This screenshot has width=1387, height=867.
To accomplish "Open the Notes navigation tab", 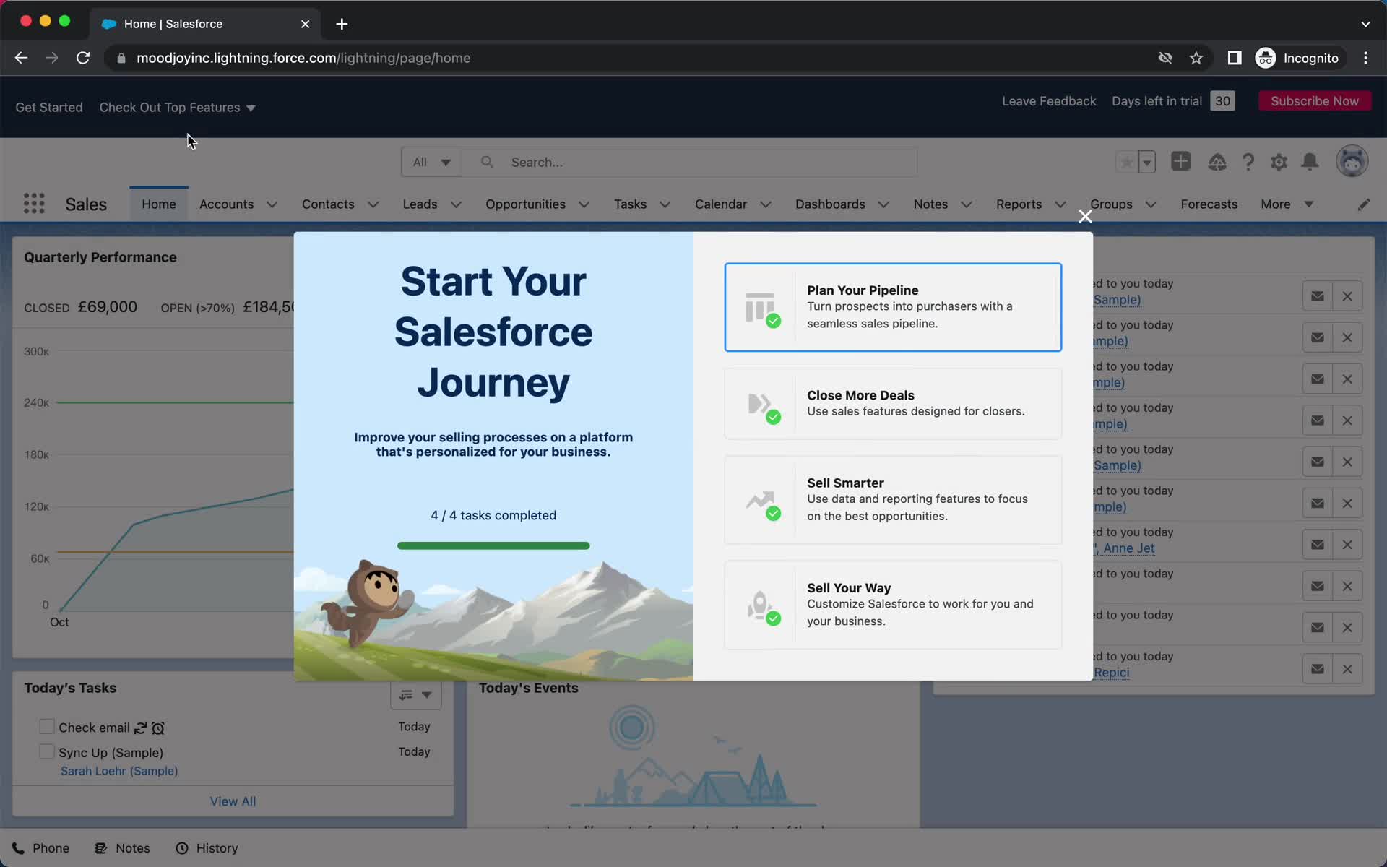I will [x=930, y=204].
